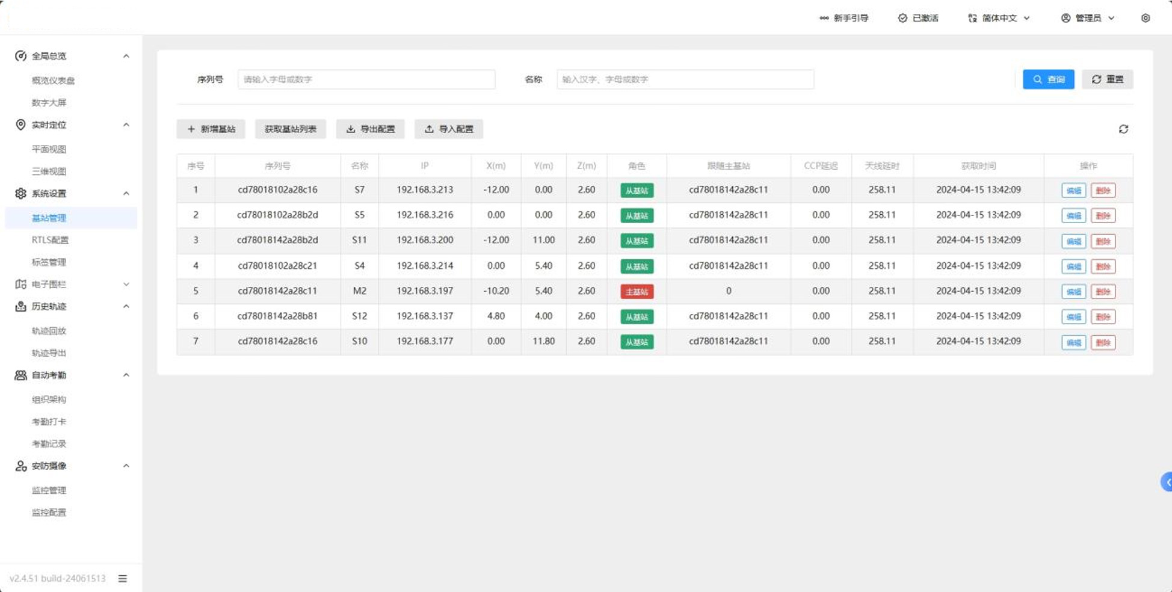
Task: Click the 新手引导 guide icon
Action: [824, 18]
